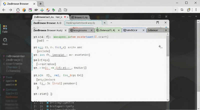Select the ZexBrowse Browser Acuty tab
Viewport: 200px width, 110px height.
[50, 30]
